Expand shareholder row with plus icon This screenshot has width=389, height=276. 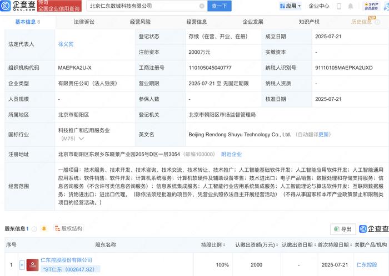pyautogui.click(x=22, y=265)
